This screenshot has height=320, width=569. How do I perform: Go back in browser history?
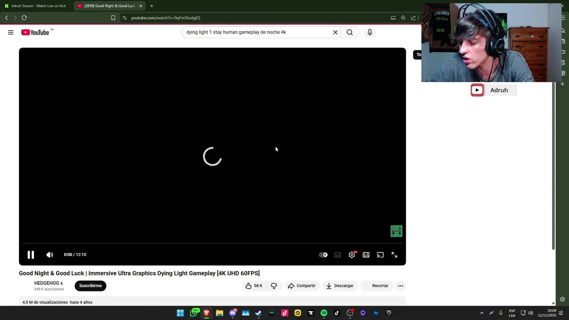coord(6,18)
